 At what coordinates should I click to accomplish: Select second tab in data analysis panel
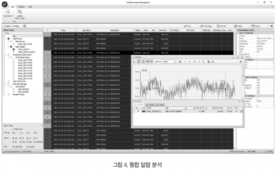[x=150, y=105]
